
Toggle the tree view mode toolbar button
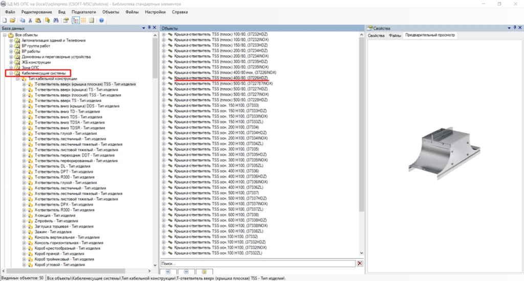pyautogui.click(x=75, y=20)
